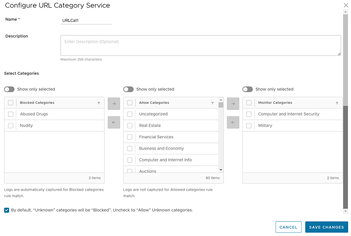Select all Allow Categories header checkbox

(130, 103)
